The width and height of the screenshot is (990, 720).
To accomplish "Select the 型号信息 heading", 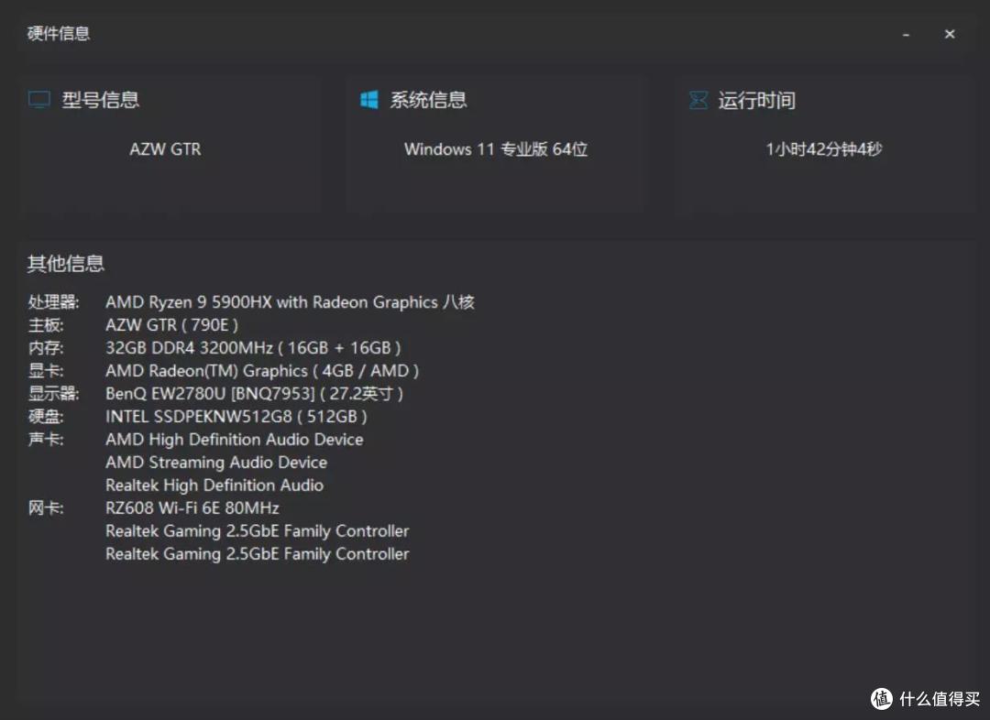I will coord(101,100).
